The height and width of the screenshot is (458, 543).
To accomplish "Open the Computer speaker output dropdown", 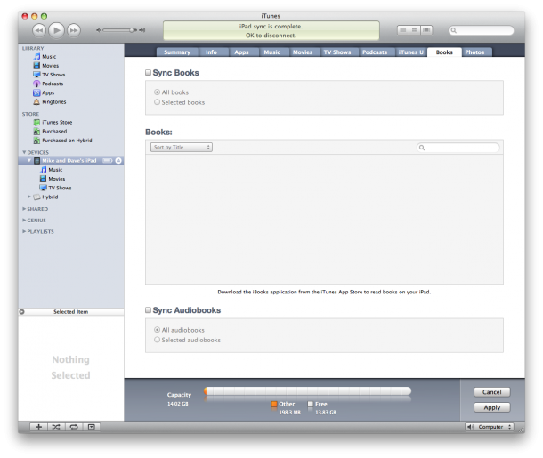I will pyautogui.click(x=490, y=427).
